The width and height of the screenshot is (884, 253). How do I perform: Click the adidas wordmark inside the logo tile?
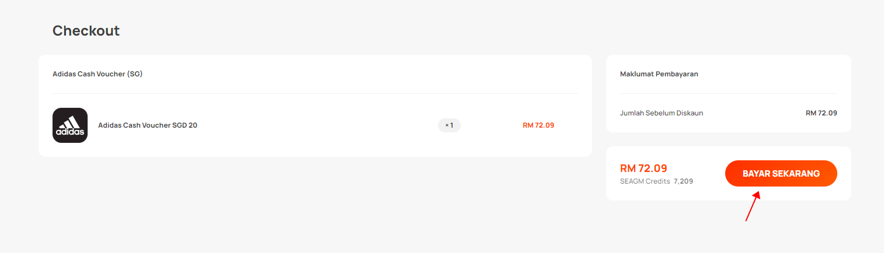point(70,132)
